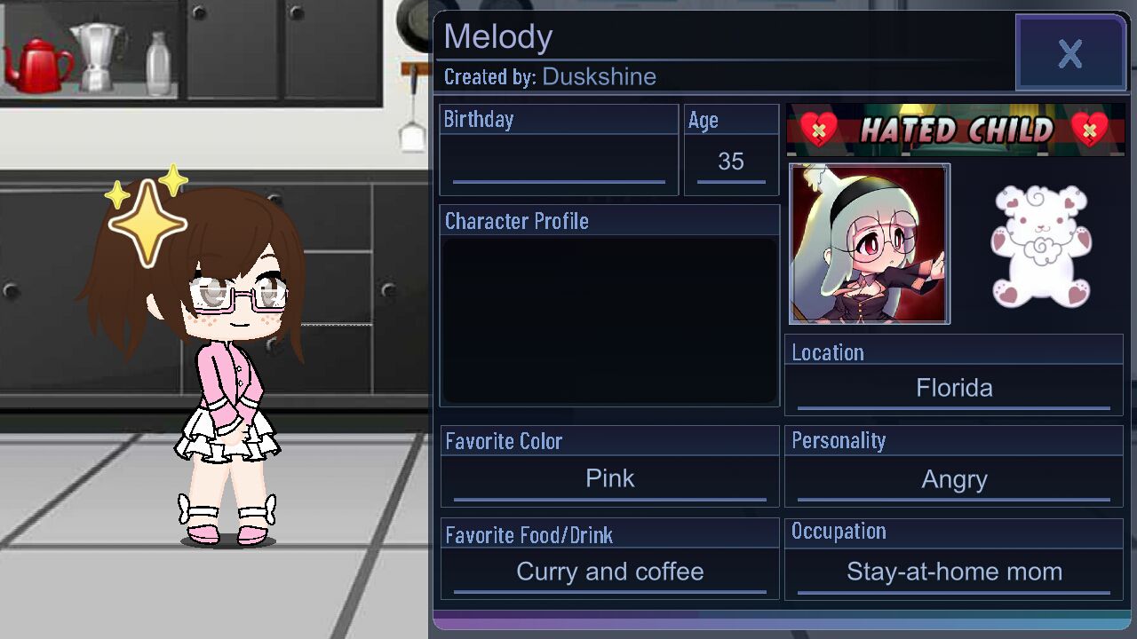Edit the Location field showing Florida

[954, 390]
